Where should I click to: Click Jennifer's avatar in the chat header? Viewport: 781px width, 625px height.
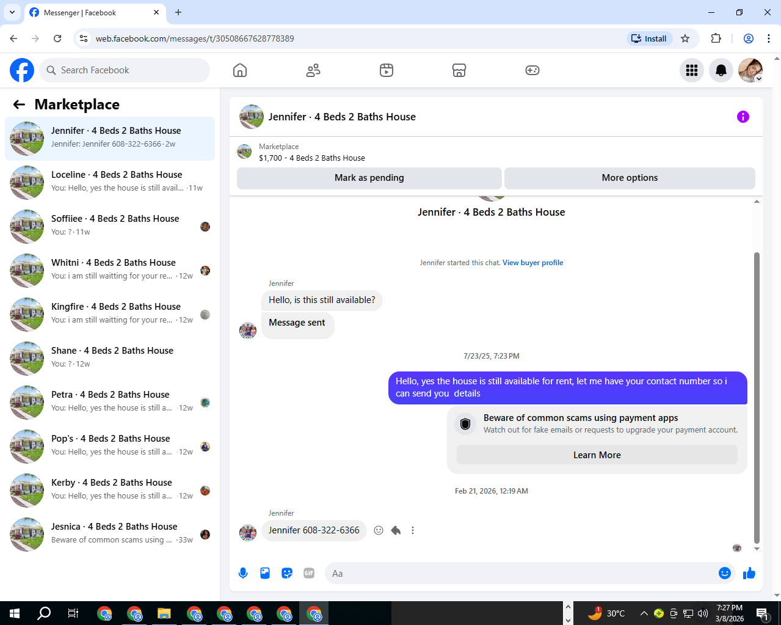pyautogui.click(x=252, y=117)
